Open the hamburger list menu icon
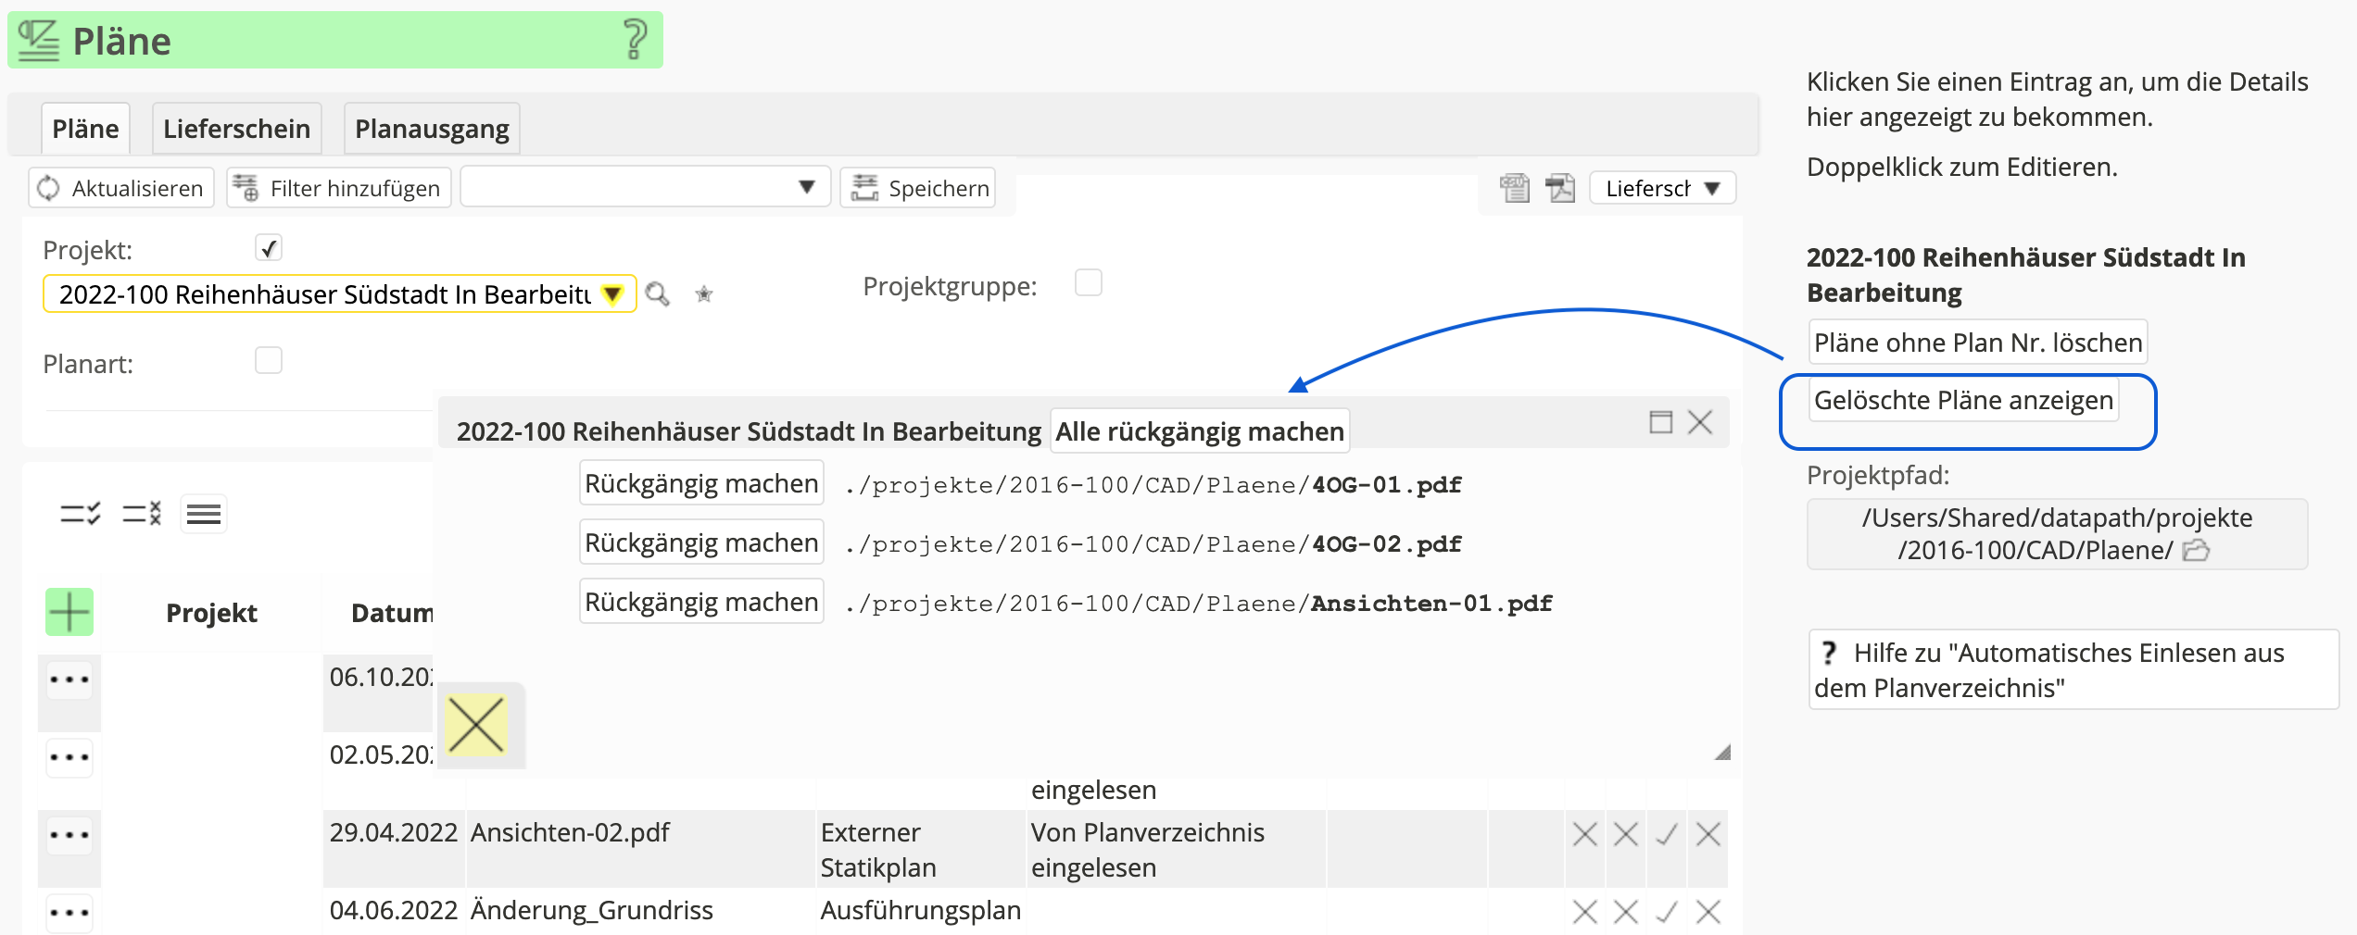 click(204, 514)
